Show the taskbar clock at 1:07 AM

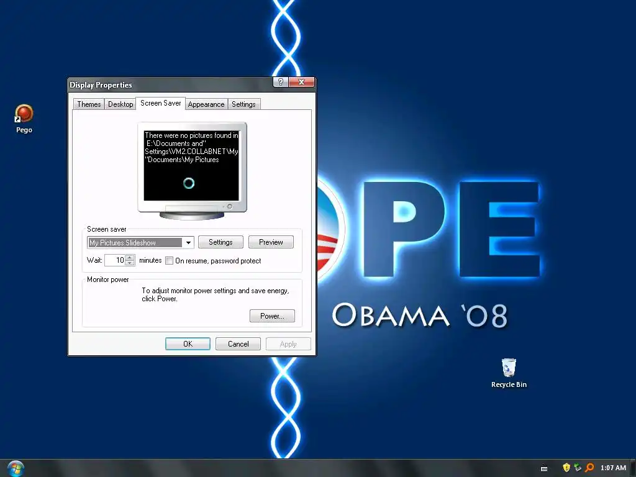click(613, 468)
